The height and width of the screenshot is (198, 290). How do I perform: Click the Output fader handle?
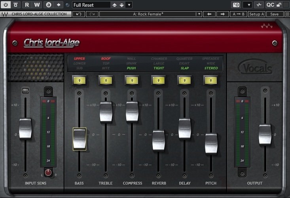[x=265, y=135]
